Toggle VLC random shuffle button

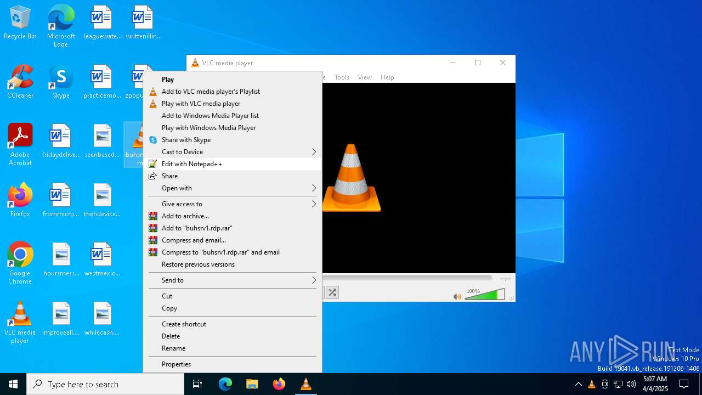pyautogui.click(x=332, y=293)
